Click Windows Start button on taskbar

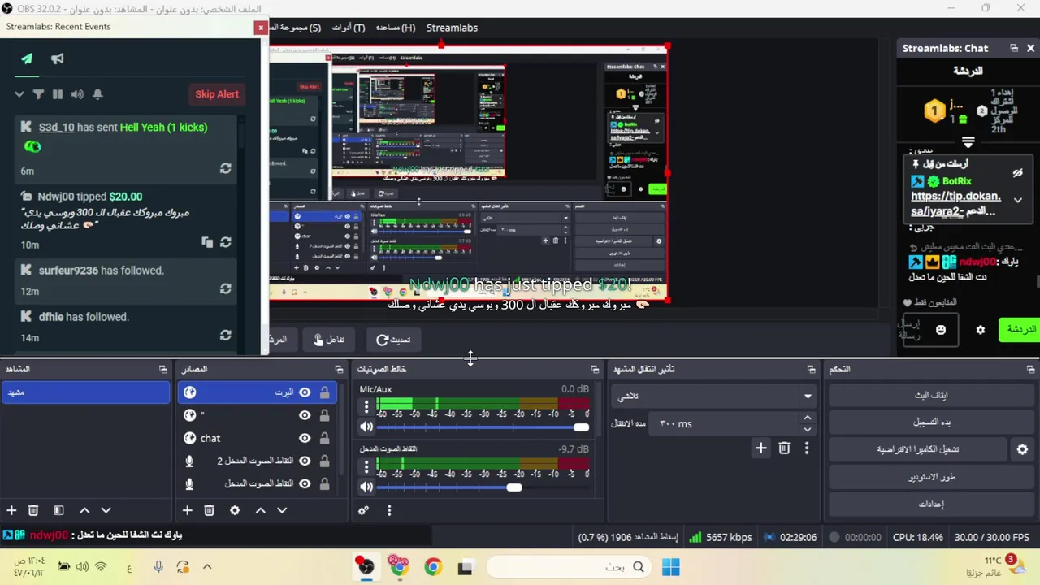[x=670, y=567]
